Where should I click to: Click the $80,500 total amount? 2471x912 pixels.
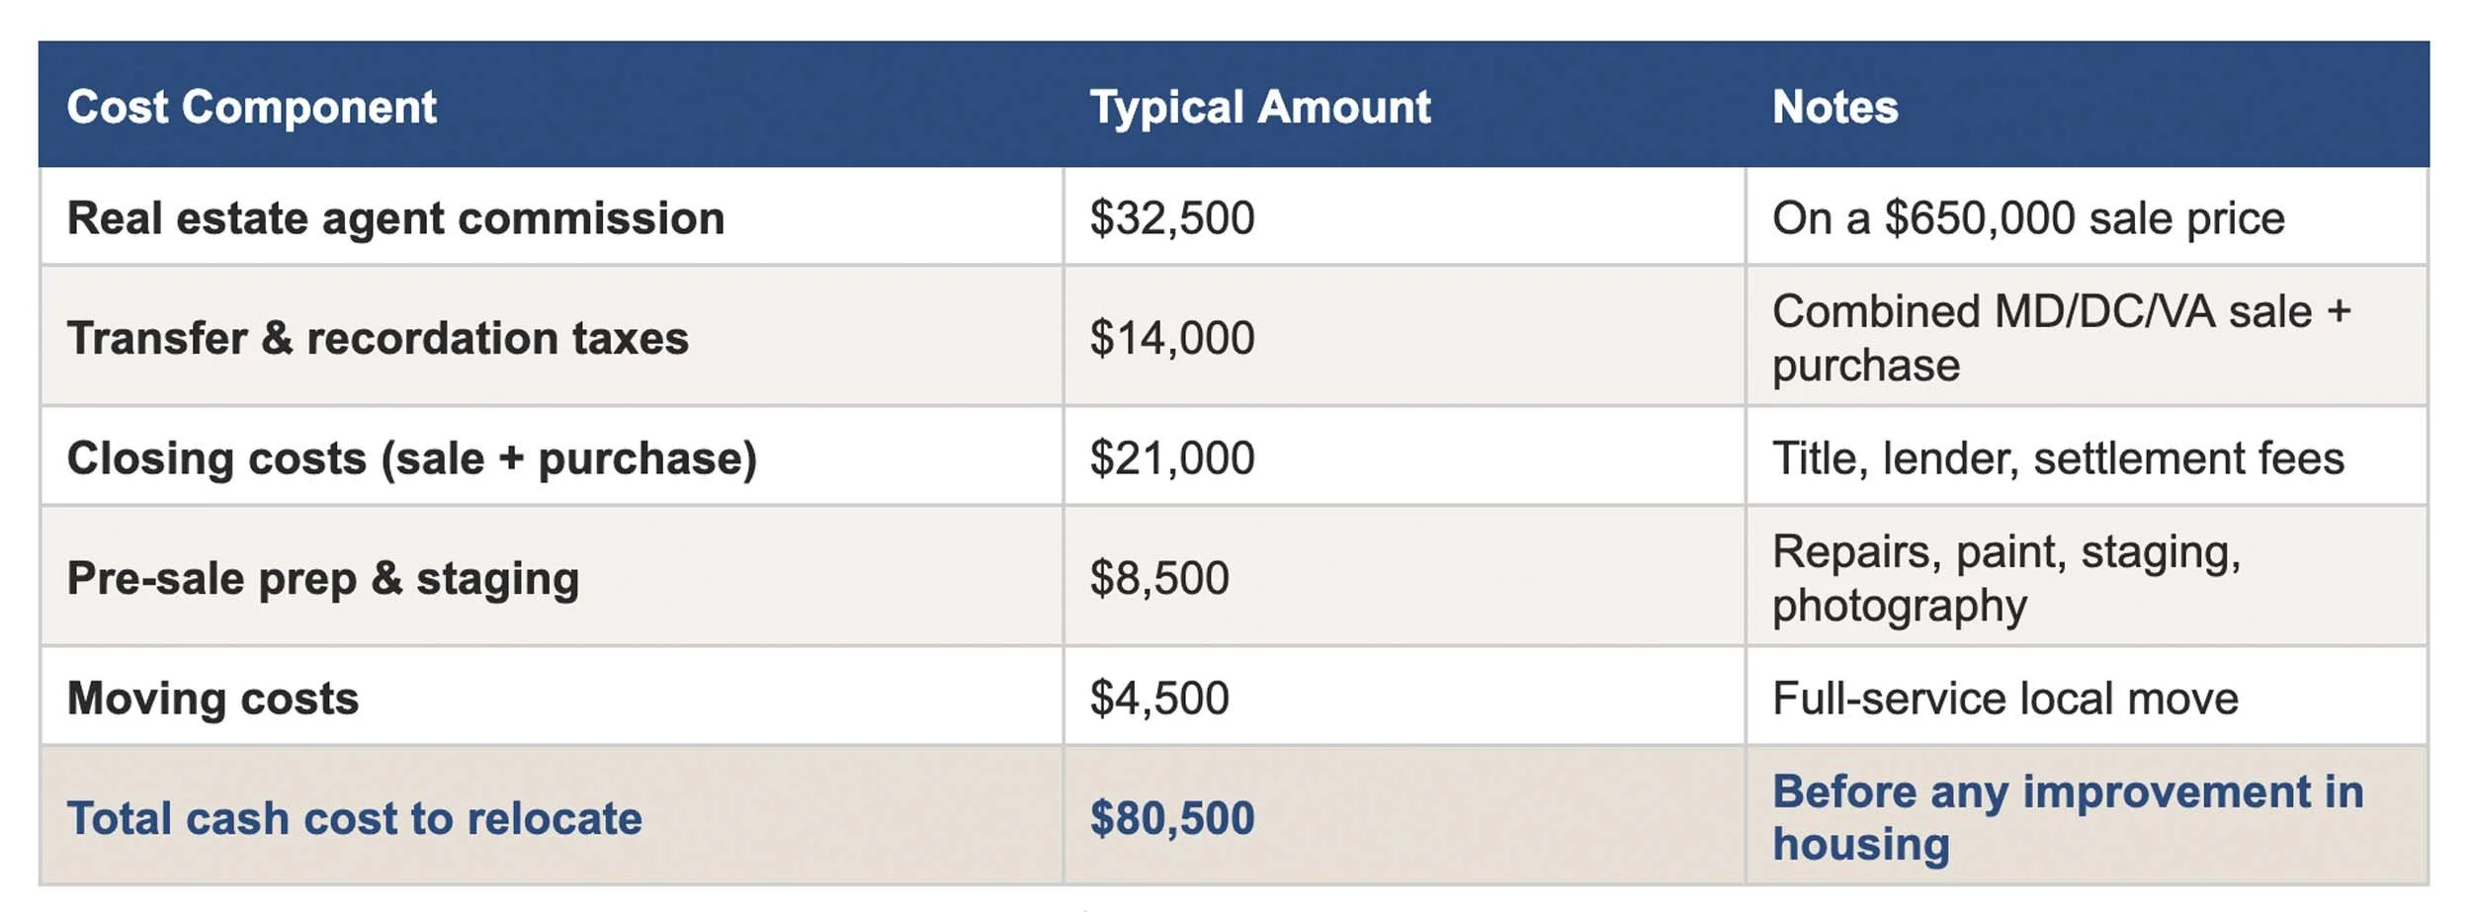[x=1171, y=819]
